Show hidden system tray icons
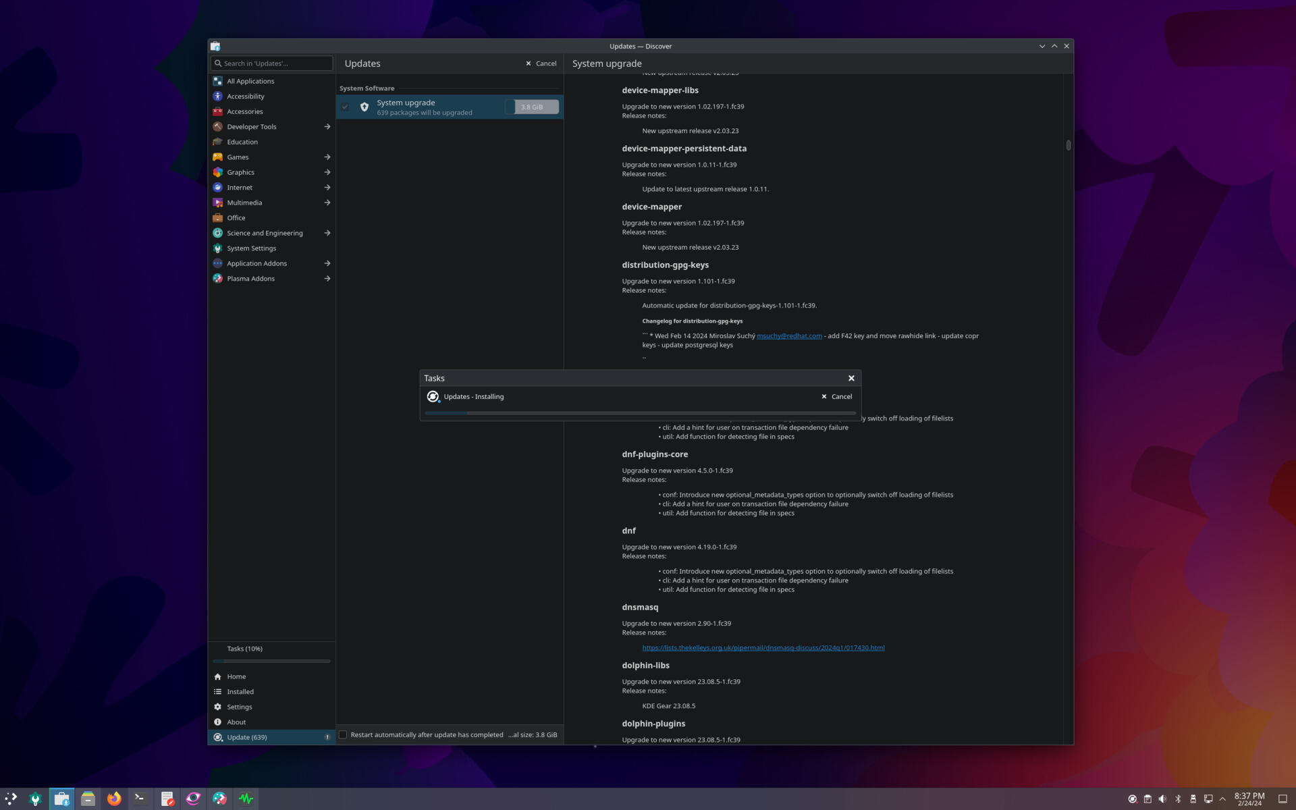The image size is (1296, 810). pyautogui.click(x=1222, y=799)
